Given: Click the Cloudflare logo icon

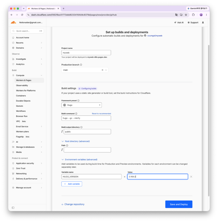Looking at the screenshot, I should [13, 22].
